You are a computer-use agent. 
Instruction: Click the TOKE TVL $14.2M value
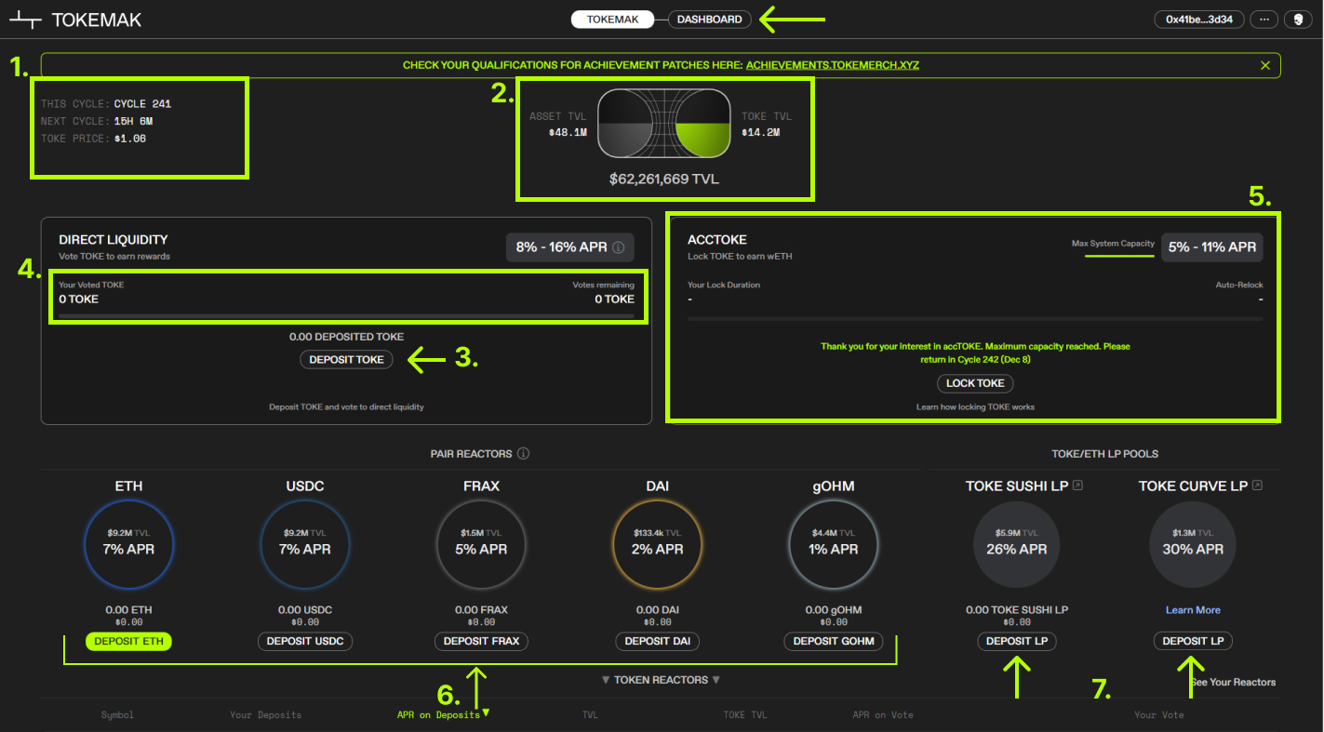tap(760, 132)
